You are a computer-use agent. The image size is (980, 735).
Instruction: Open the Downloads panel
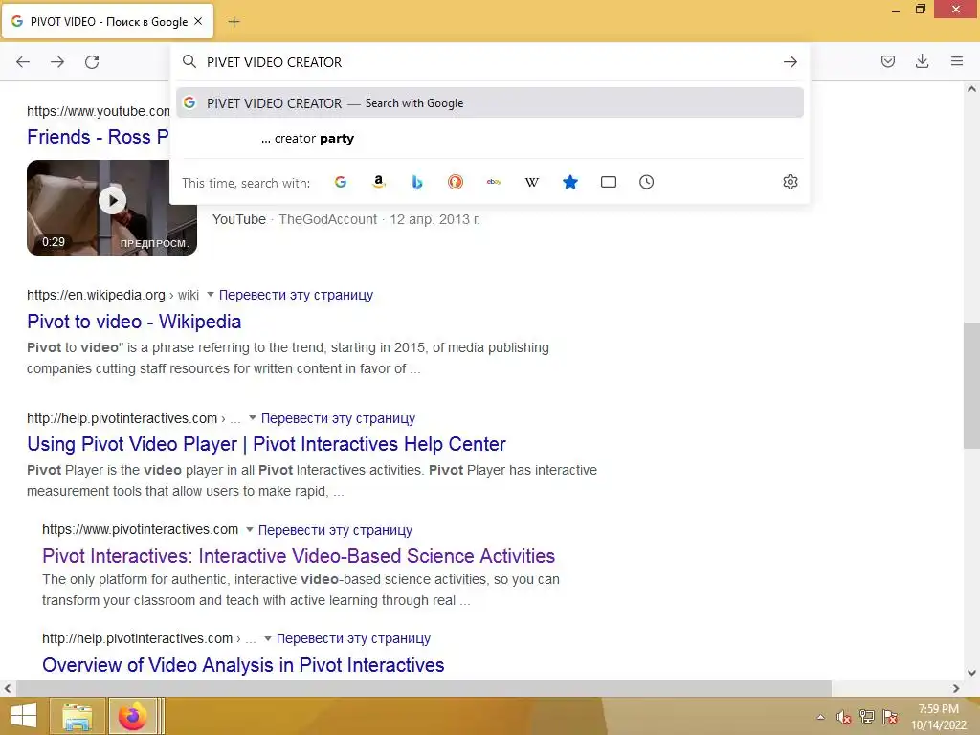(x=922, y=61)
